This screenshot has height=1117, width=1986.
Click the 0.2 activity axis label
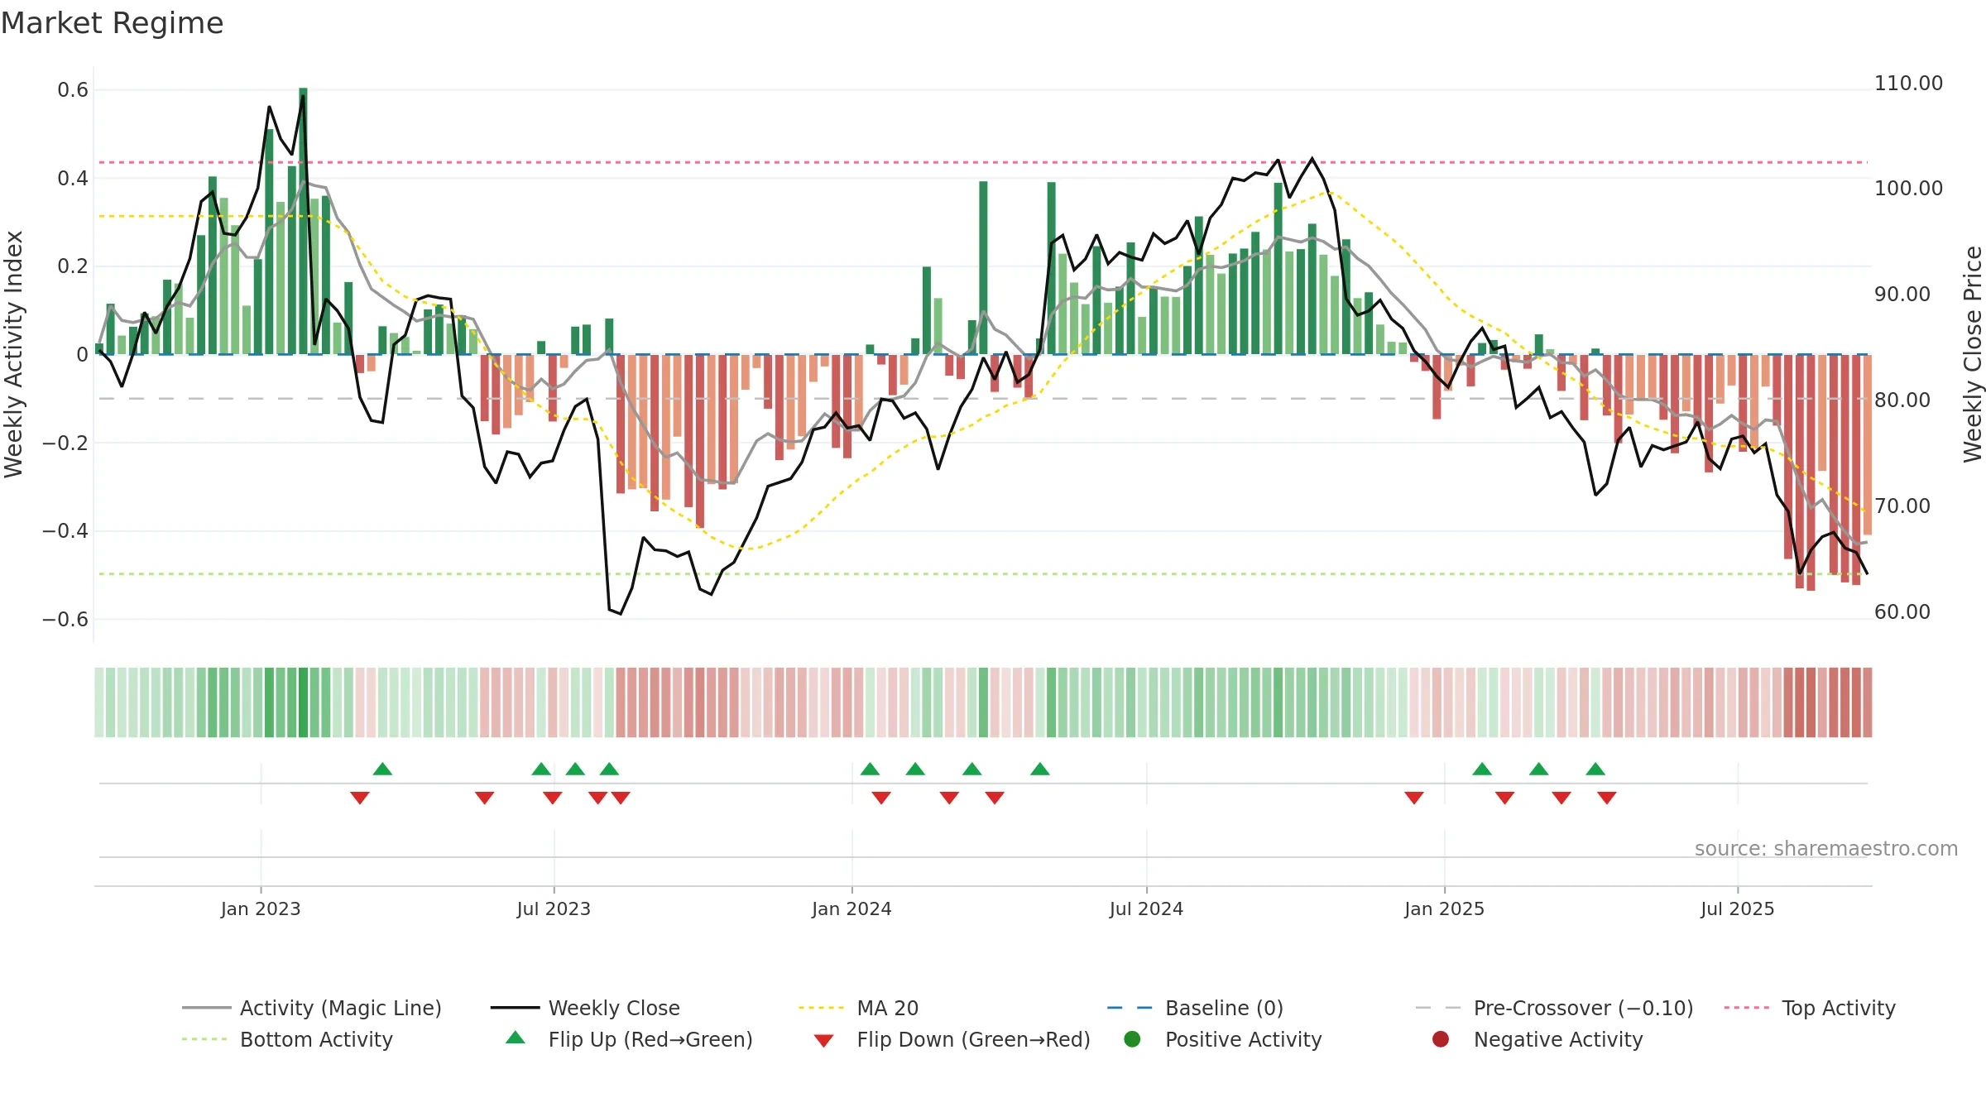73,266
